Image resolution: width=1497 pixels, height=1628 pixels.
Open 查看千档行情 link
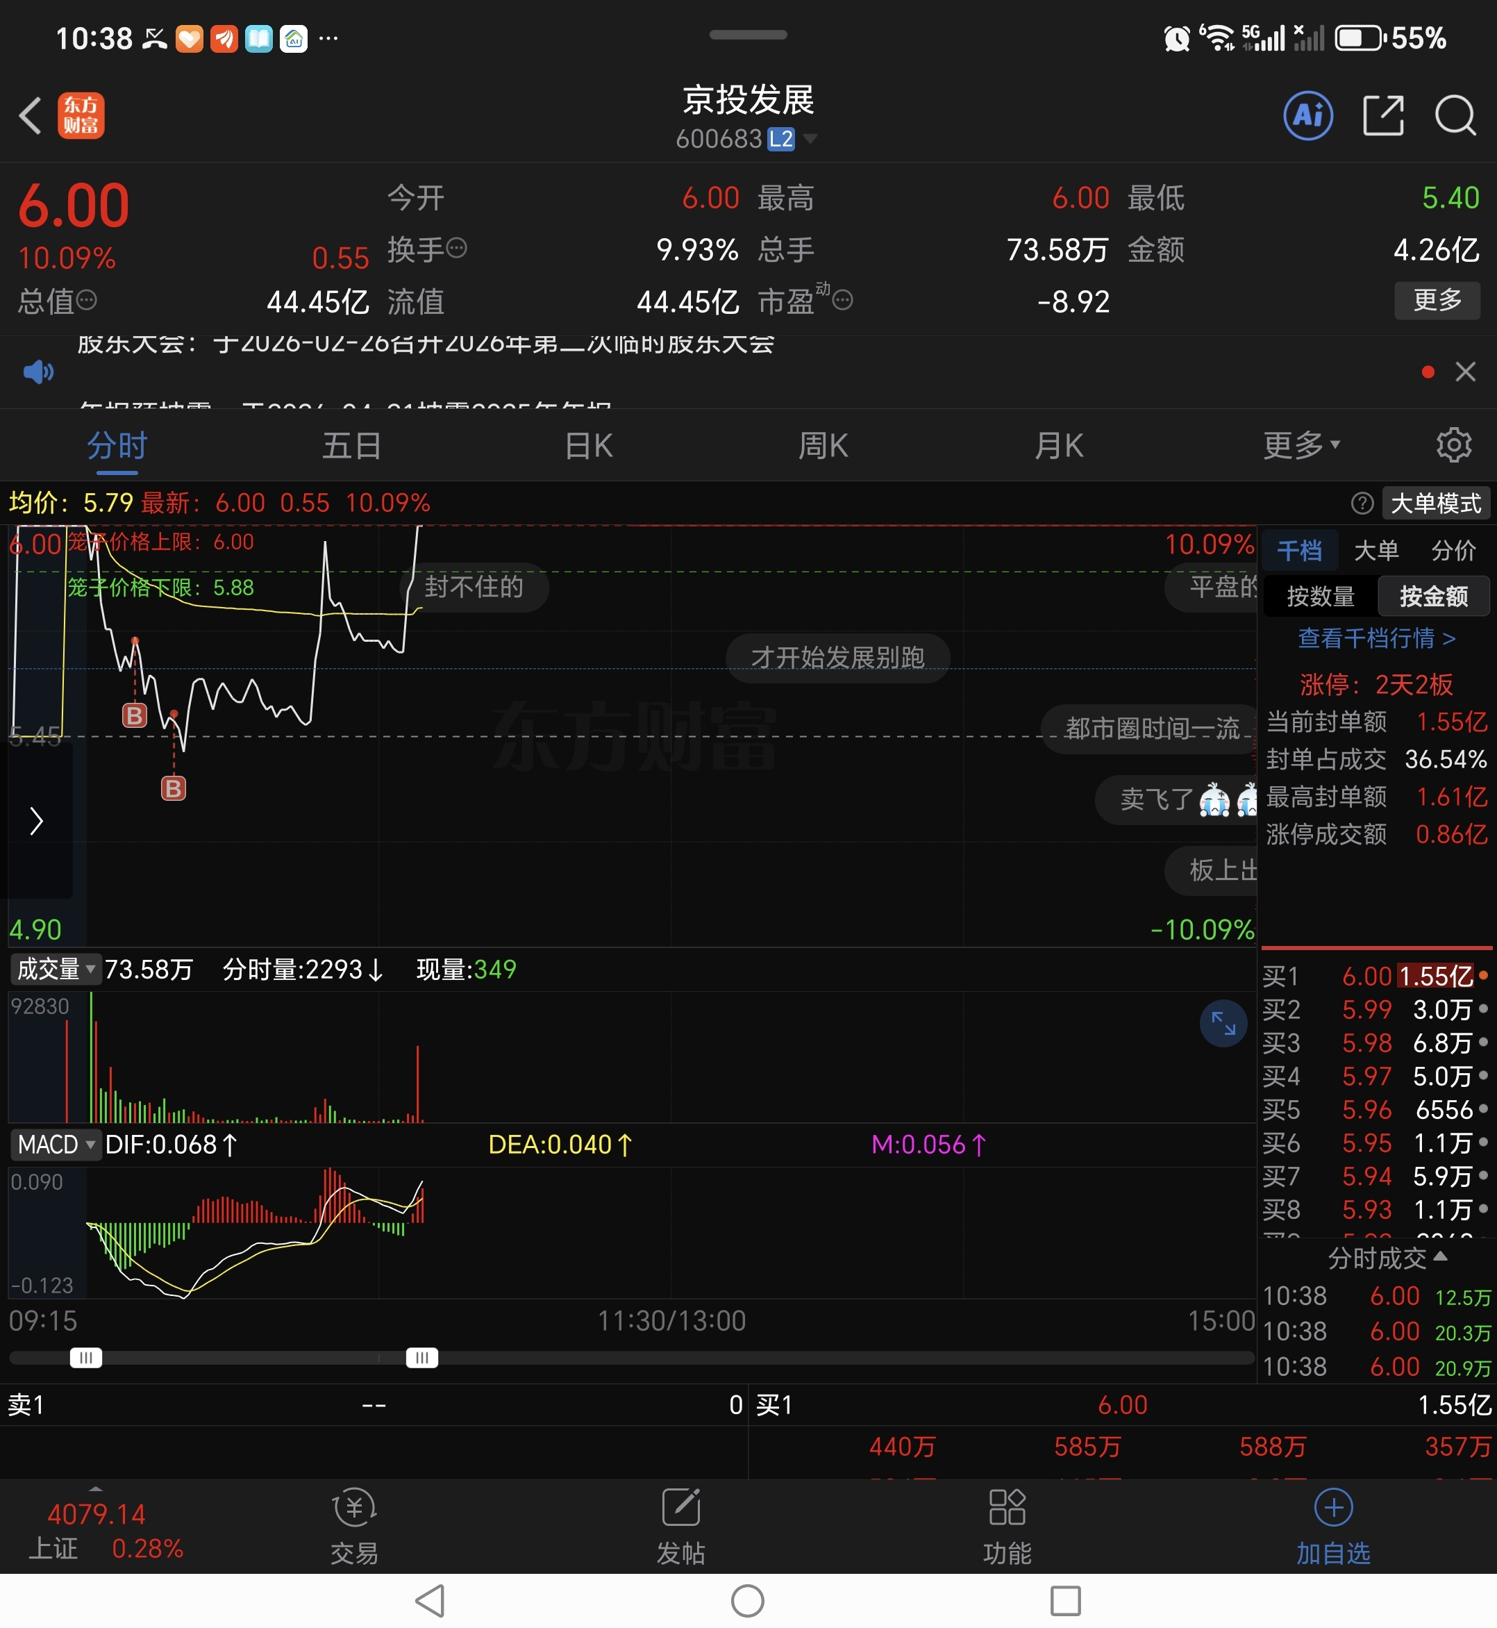(1375, 638)
